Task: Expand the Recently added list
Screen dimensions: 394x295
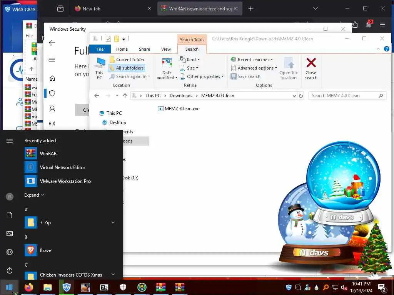Action: [x=34, y=195]
